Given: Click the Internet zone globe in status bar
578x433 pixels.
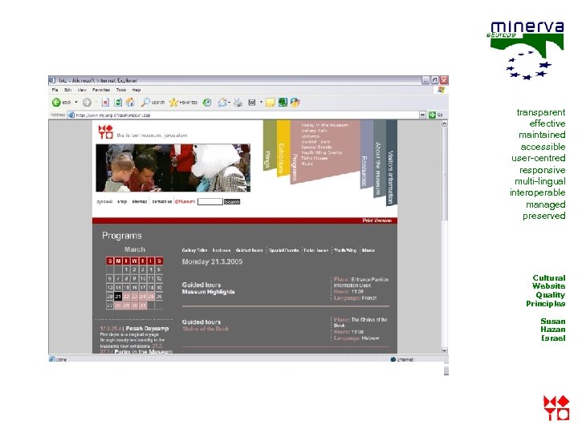Looking at the screenshot, I should click(393, 359).
